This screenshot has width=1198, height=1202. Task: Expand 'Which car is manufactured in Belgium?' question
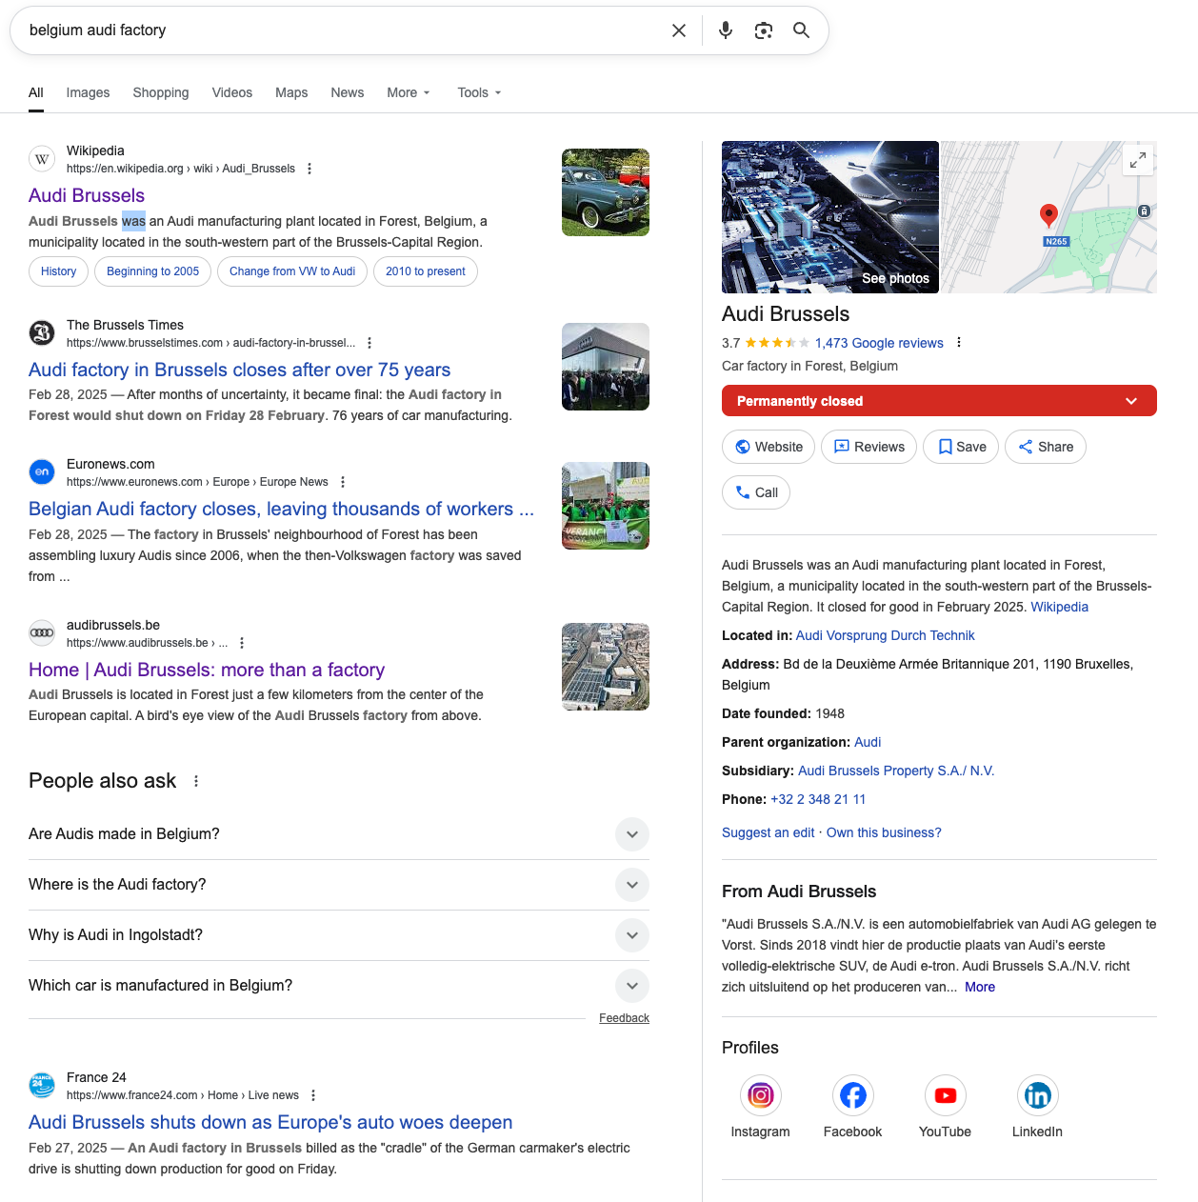(339, 986)
